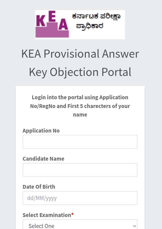Click the "Login into the portal" instruction line
The image size is (162, 229).
(80, 97)
